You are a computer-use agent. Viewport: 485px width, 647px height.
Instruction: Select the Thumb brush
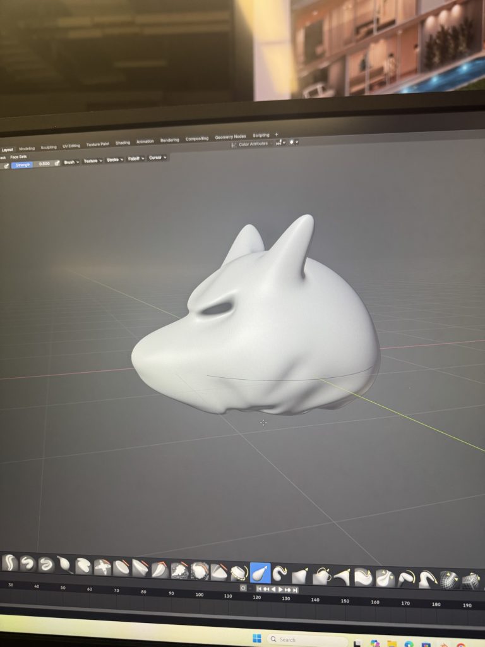(363, 577)
